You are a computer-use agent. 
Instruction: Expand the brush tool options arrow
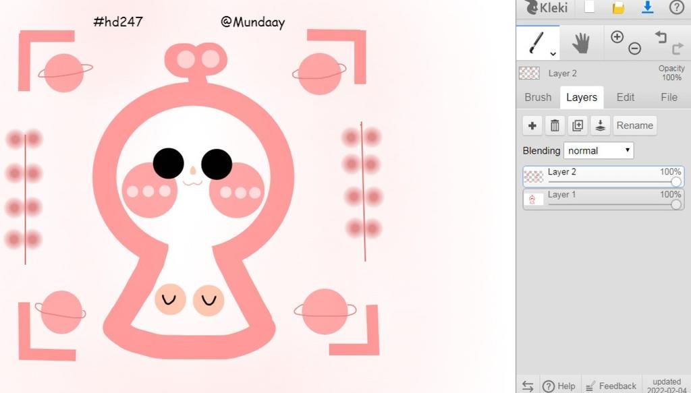[553, 54]
